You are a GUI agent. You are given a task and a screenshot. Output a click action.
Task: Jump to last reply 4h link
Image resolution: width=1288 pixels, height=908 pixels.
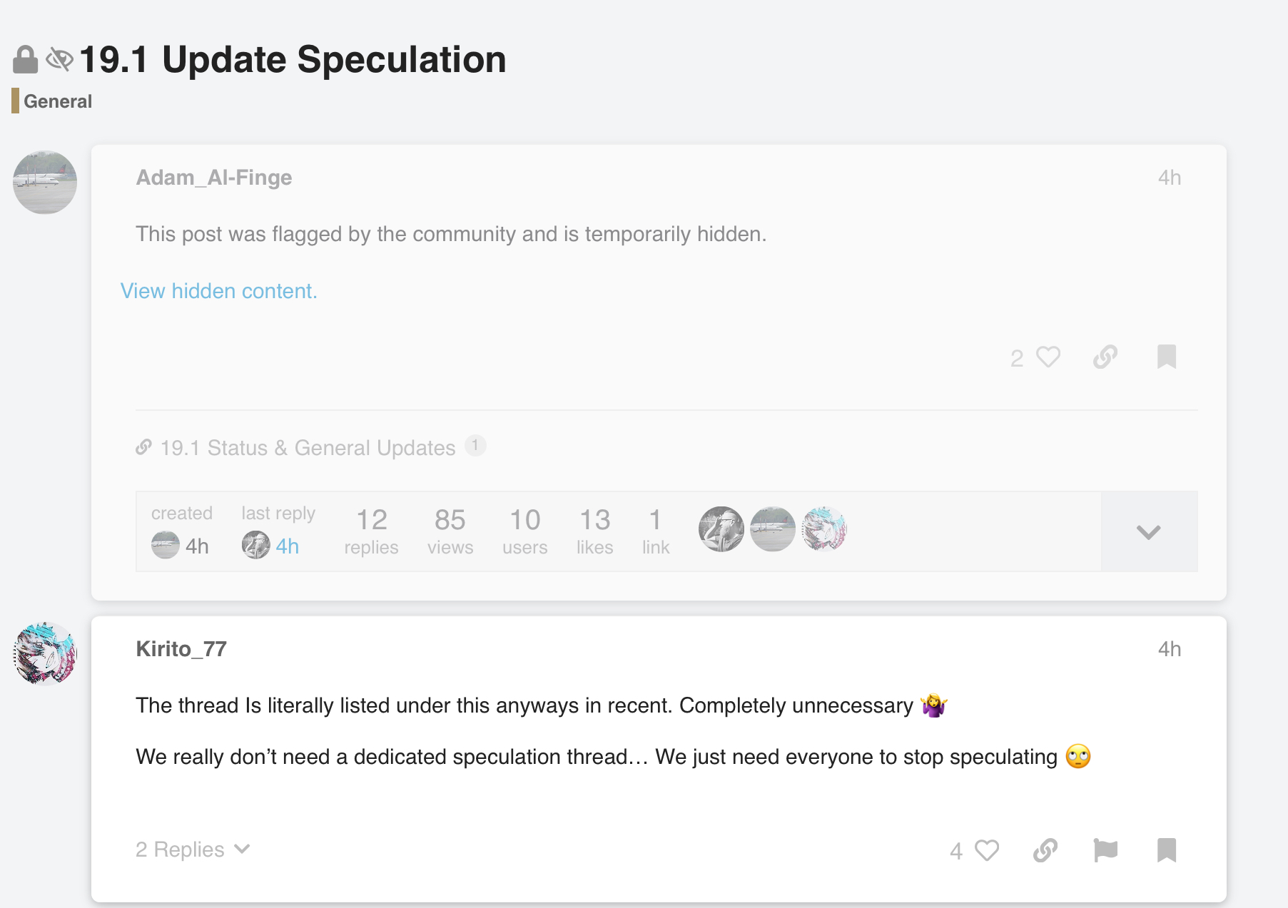click(287, 546)
